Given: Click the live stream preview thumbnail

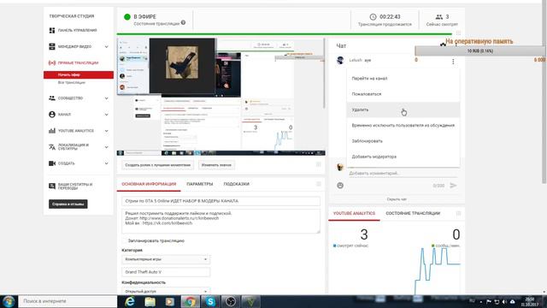Looking at the screenshot, I should pos(221,97).
